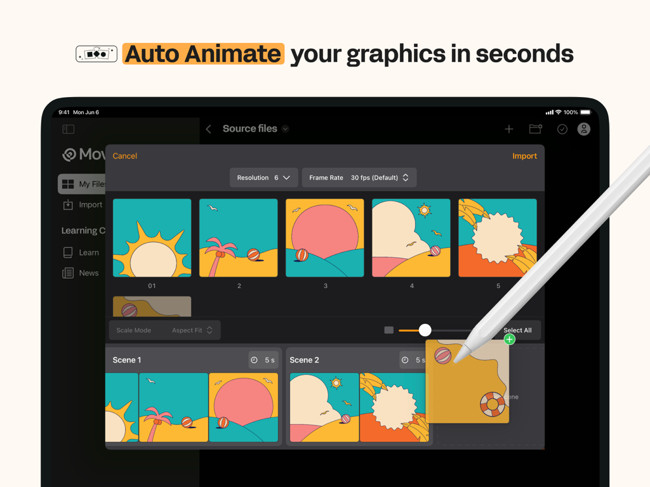Click the Import button
This screenshot has height=487, width=650.
click(524, 155)
